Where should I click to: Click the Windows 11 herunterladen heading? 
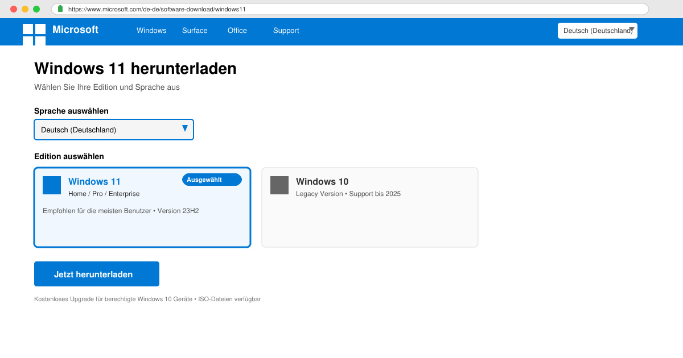pyautogui.click(x=135, y=69)
